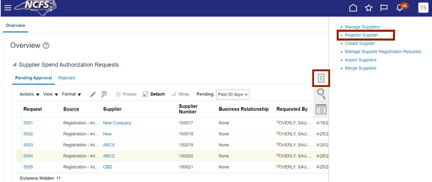Click the help icon beside Overview
Screen dimensions: 432x182
[x=46, y=46]
